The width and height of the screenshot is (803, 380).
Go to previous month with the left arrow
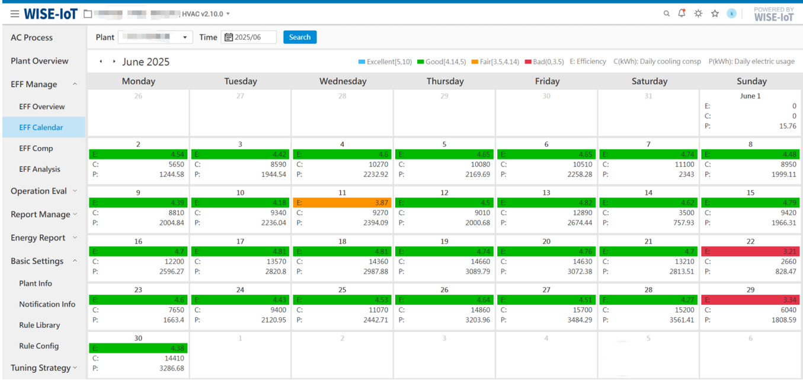tap(101, 62)
